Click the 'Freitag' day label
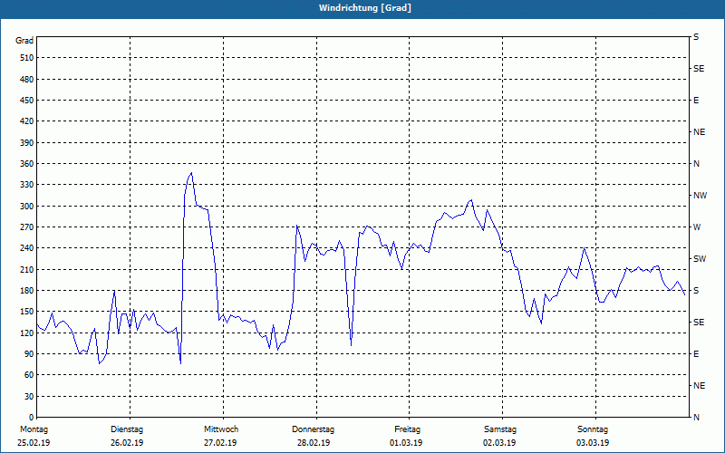725x453 pixels. pyautogui.click(x=407, y=429)
